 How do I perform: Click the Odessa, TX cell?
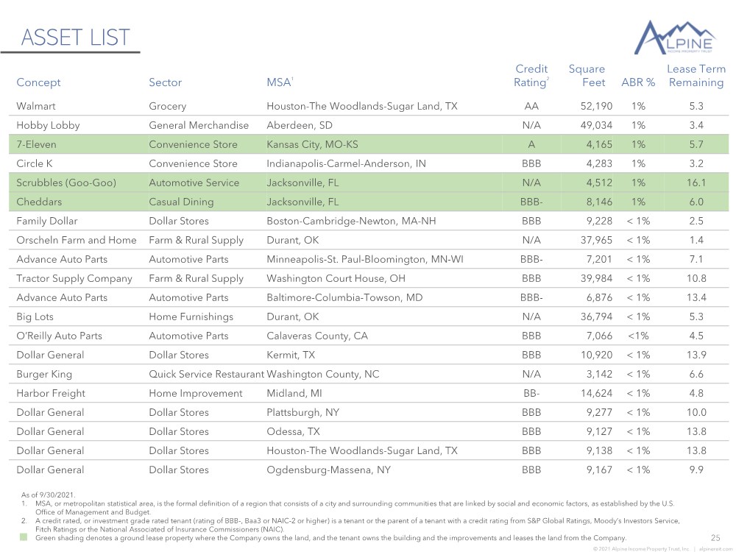tap(293, 432)
